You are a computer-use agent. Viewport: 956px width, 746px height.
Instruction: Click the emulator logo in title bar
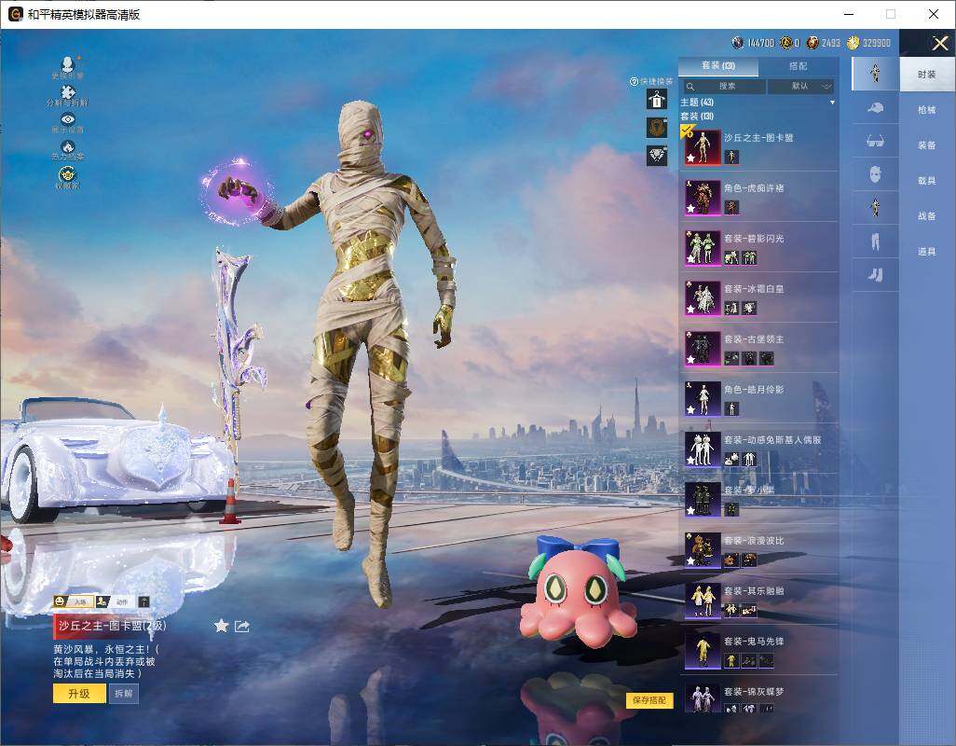click(15, 14)
